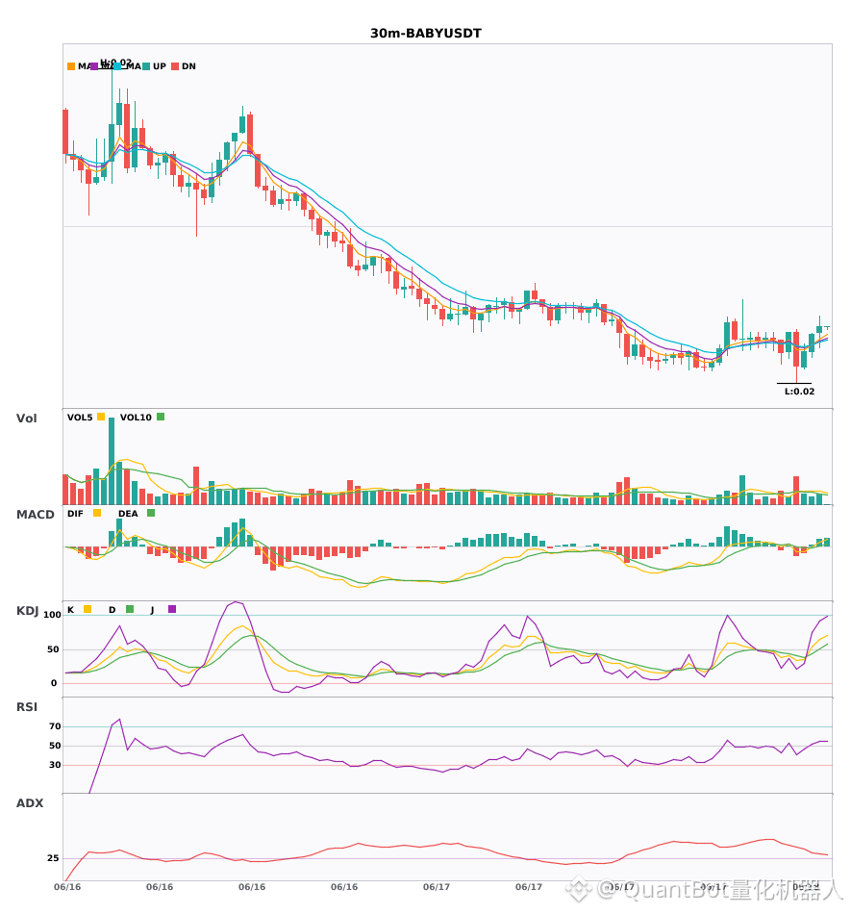The height and width of the screenshot is (914, 851).
Task: Click the RSI axis value 70
Action: click(55, 726)
